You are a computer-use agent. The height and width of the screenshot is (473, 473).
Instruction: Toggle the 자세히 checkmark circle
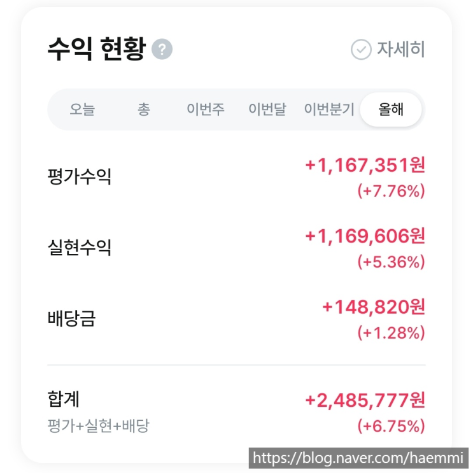click(x=361, y=50)
